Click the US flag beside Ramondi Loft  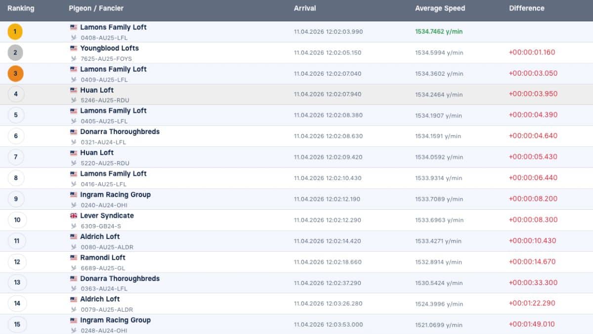click(x=74, y=258)
